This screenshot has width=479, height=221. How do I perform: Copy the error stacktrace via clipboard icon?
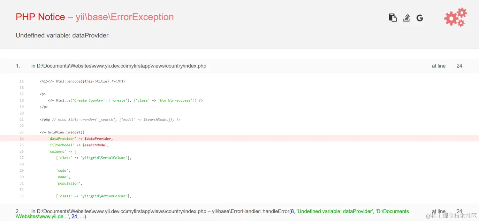pos(392,18)
